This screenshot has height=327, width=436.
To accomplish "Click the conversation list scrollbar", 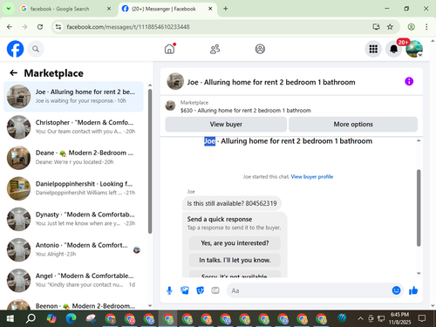I will [x=150, y=161].
